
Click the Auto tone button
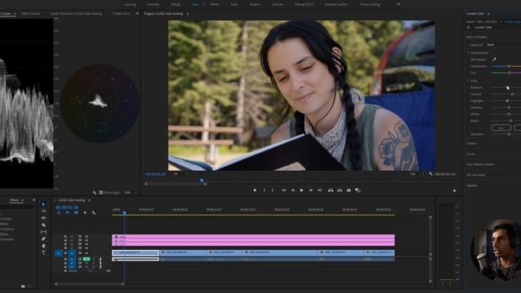pyautogui.click(x=501, y=128)
